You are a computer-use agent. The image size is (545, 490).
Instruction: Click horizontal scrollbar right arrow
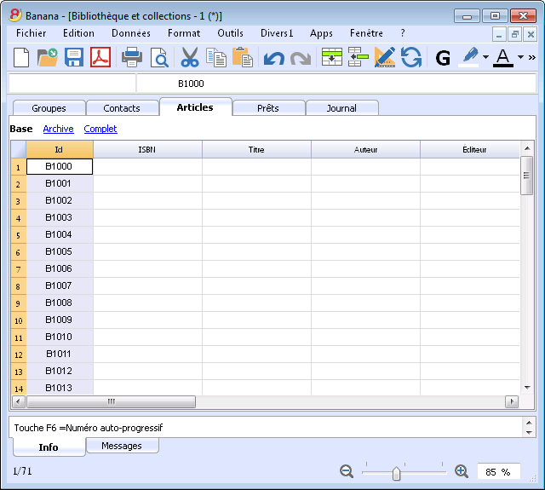pos(512,401)
